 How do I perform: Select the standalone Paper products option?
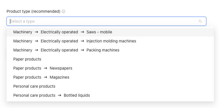110,59
